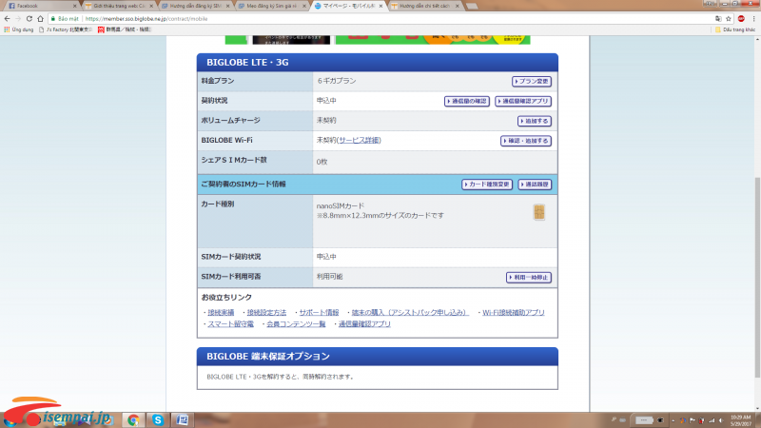
Task: Open the Dấu trang khác bookmarks folder
Action: pyautogui.click(x=735, y=29)
